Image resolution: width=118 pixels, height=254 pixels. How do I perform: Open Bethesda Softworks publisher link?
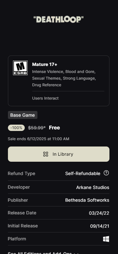(87, 200)
